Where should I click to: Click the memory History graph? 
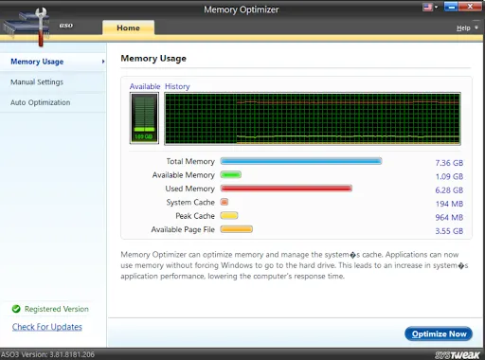[313, 118]
